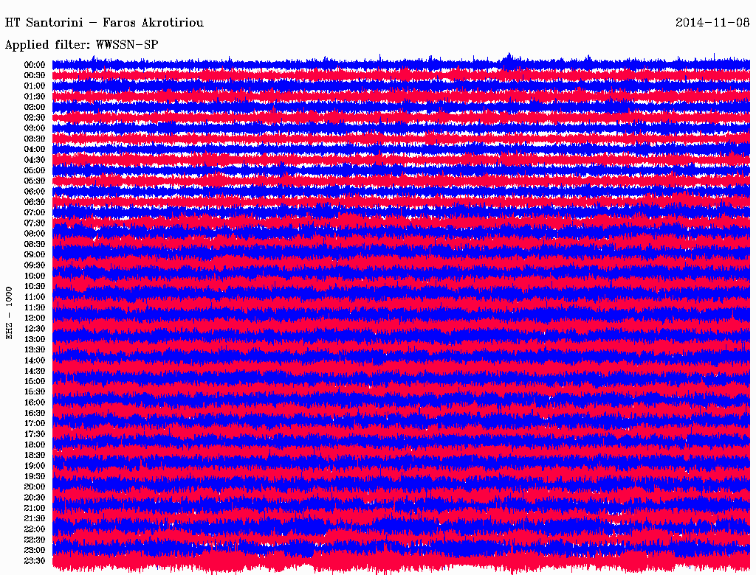Click the station title 'HT Santorini – Faros Akrotiriou'
The width and height of the screenshot is (756, 575).
104,23
